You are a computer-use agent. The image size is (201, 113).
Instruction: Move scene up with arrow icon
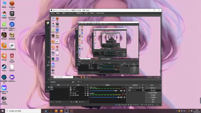57,102
